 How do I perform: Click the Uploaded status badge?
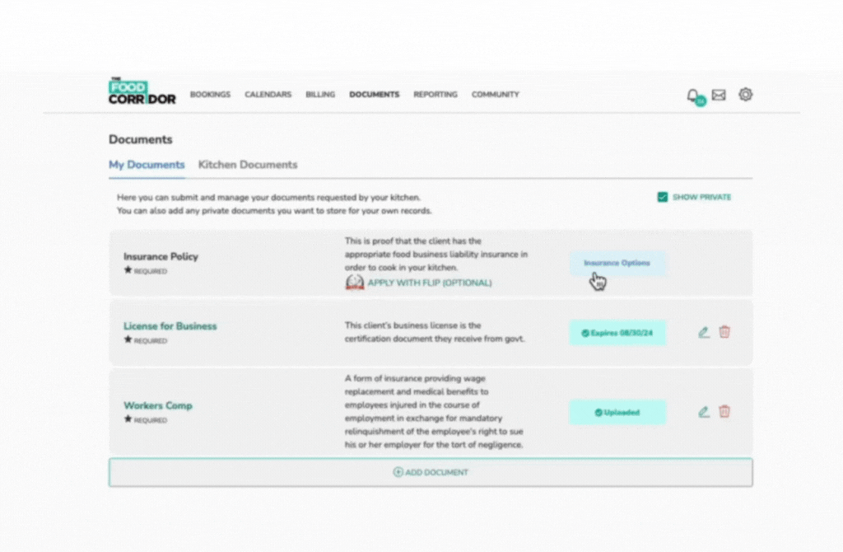pyautogui.click(x=617, y=413)
